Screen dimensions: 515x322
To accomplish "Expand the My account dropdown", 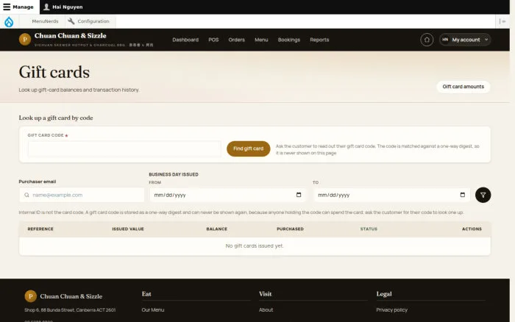I will pyautogui.click(x=465, y=40).
